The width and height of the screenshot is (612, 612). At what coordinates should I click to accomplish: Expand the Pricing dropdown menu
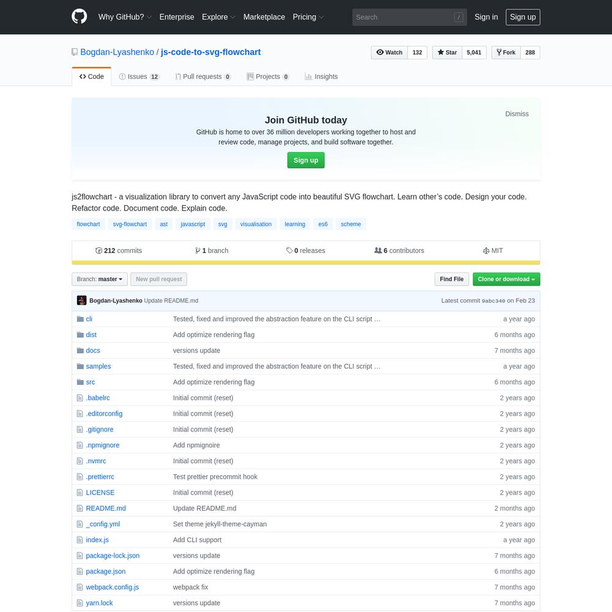coord(308,17)
